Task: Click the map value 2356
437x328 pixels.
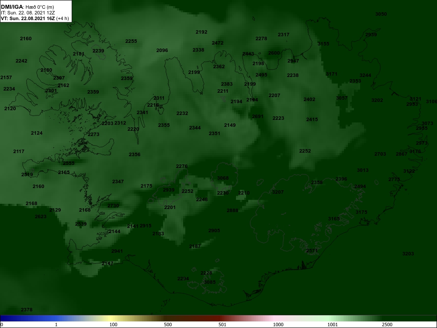Action: pyautogui.click(x=135, y=154)
